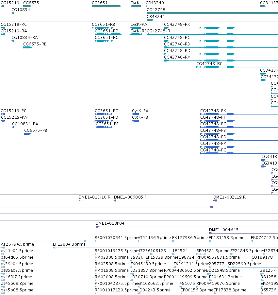Click transcript CG42748-RC label
This screenshot has height=295, width=278.
tap(209, 63)
